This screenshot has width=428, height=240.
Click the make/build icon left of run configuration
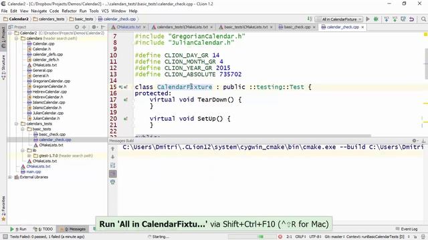(x=310, y=19)
